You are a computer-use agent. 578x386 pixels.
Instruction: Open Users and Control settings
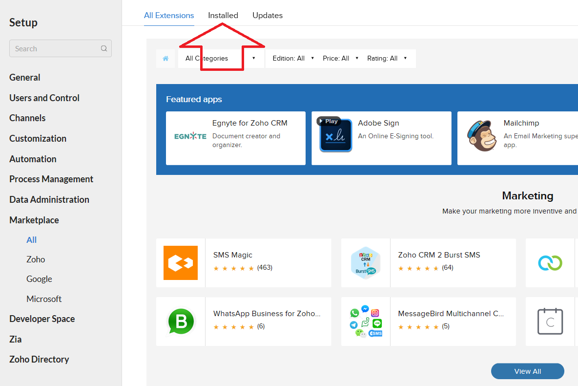(44, 98)
